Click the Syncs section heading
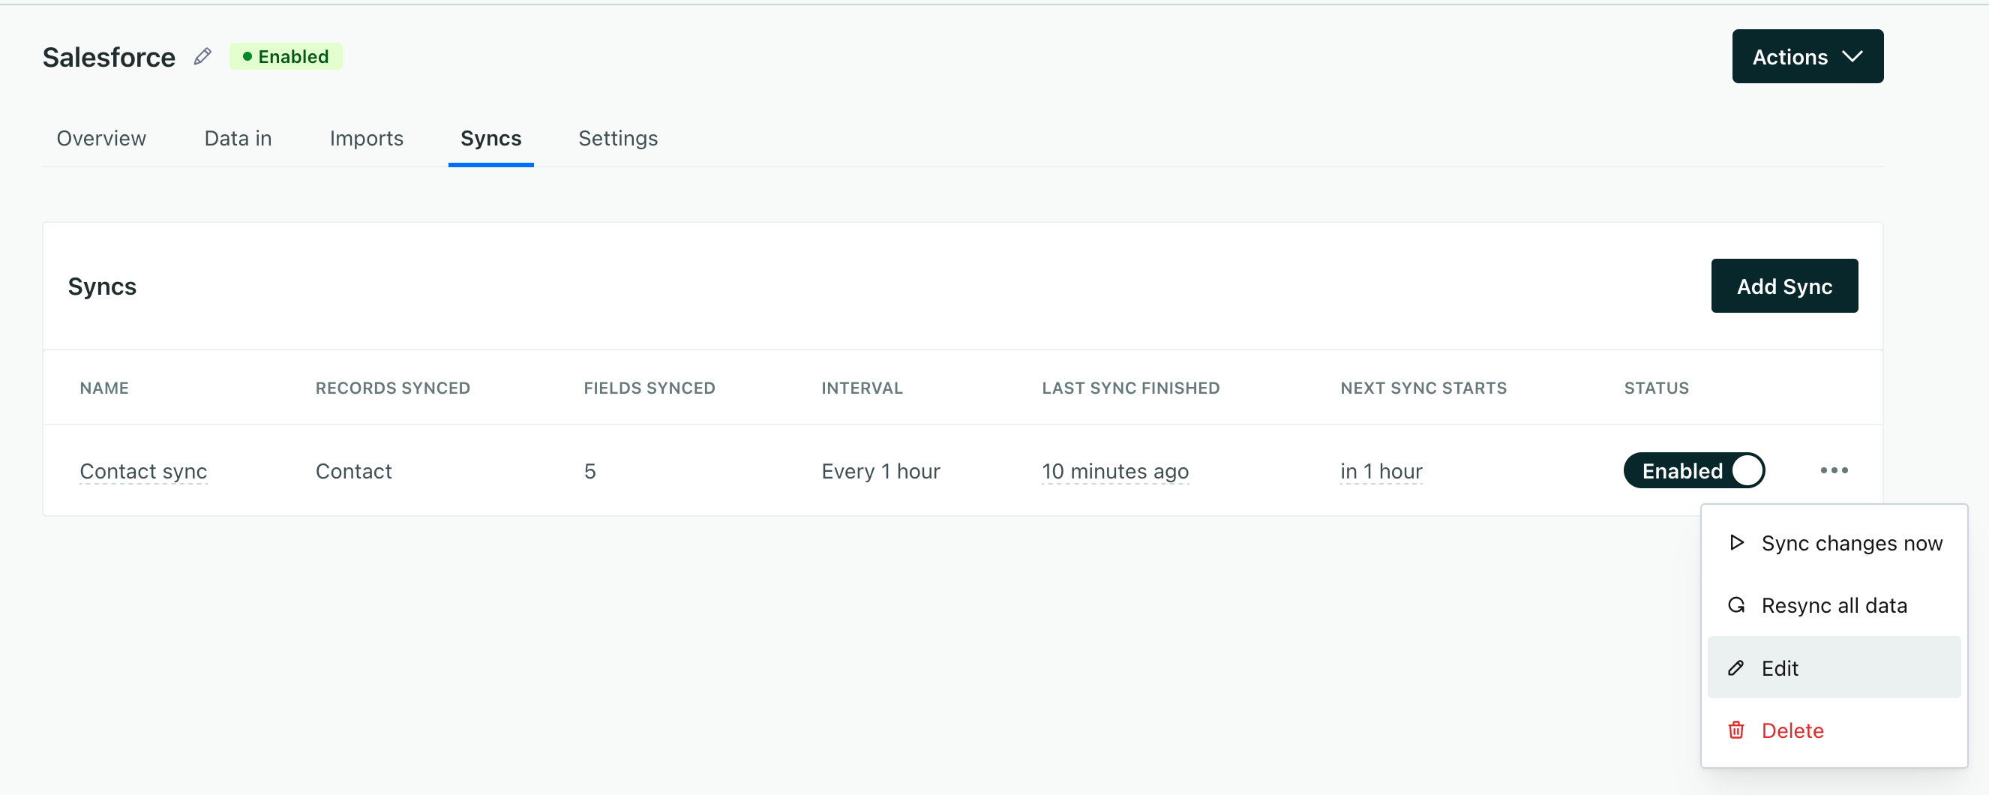1989x795 pixels. 102,286
